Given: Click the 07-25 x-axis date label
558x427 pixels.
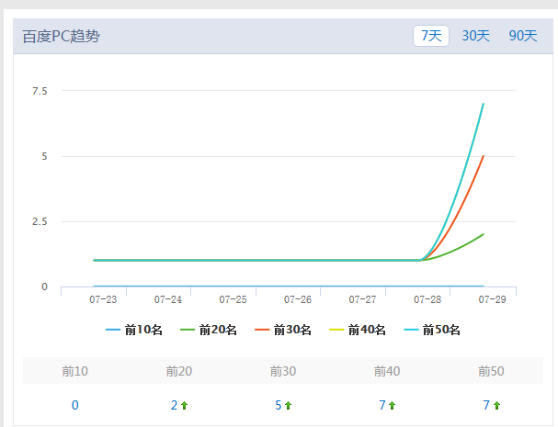Looking at the screenshot, I should [x=233, y=299].
